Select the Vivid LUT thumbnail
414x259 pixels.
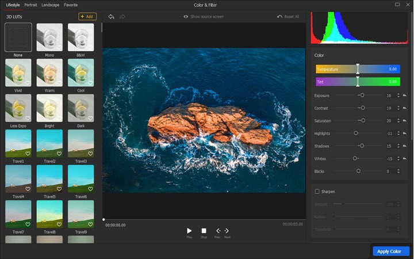coord(18,73)
